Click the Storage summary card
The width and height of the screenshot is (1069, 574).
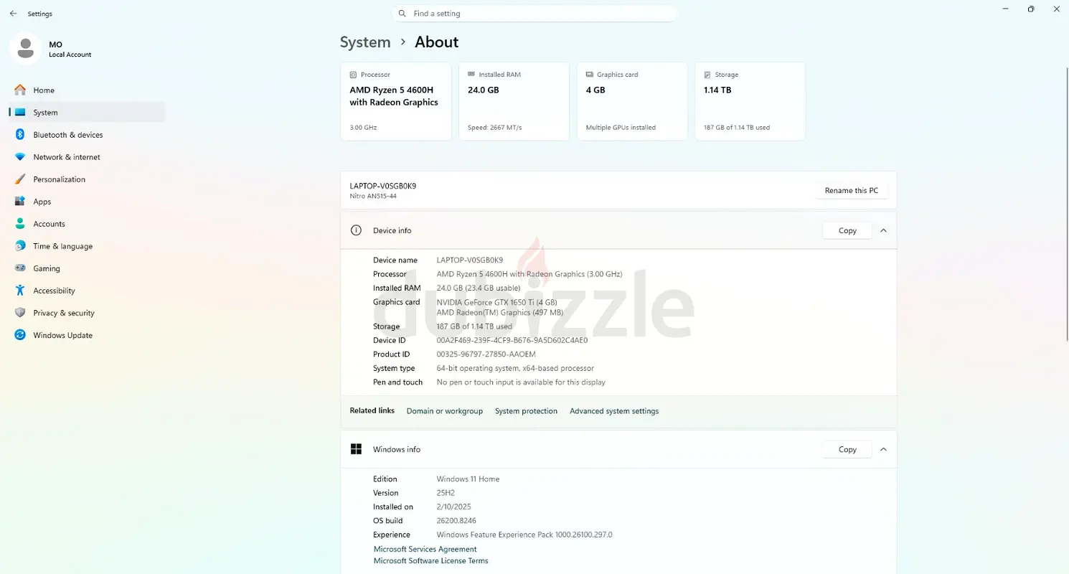[x=750, y=101]
